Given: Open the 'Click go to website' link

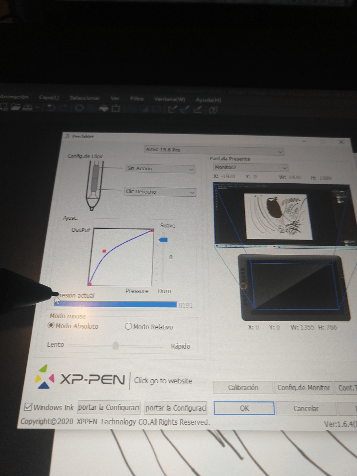Looking at the screenshot, I should tap(163, 380).
